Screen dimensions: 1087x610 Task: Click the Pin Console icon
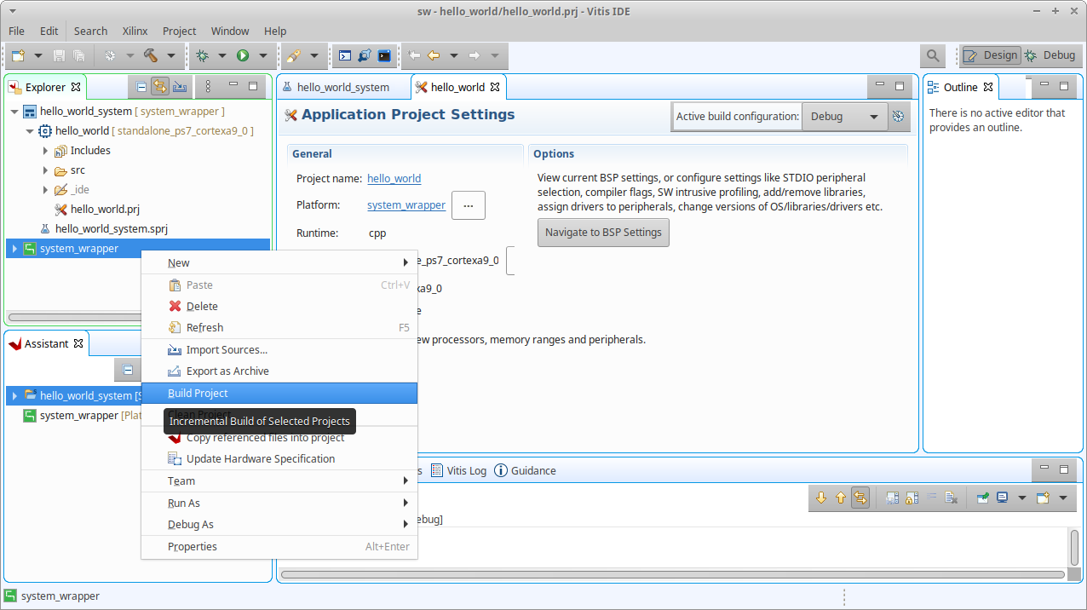pos(982,498)
